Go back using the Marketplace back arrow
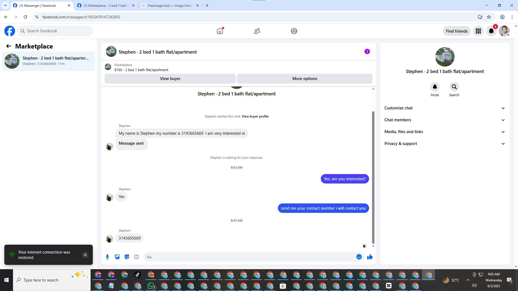 click(9, 46)
